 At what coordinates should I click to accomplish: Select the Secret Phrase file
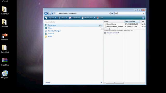pos(111,24)
